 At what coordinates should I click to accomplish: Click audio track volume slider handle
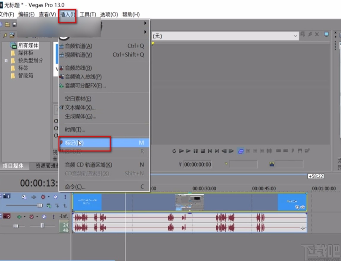point(16,226)
